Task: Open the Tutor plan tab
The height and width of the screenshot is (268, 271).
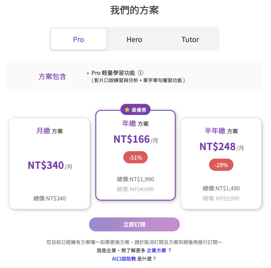Action: 190,40
